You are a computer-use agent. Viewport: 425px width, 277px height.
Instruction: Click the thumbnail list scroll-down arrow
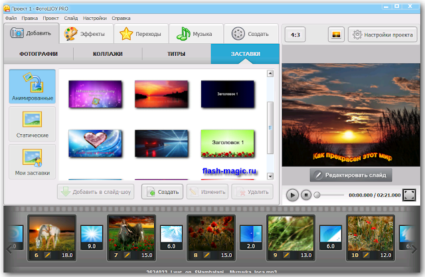point(270,176)
